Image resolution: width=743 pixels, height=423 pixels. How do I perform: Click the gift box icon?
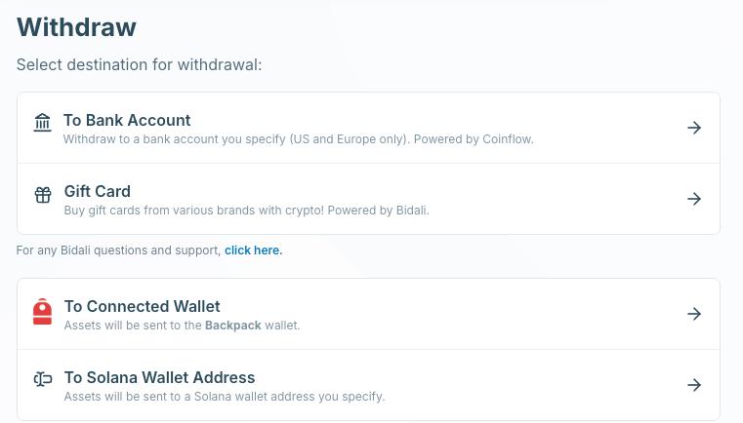[43, 195]
